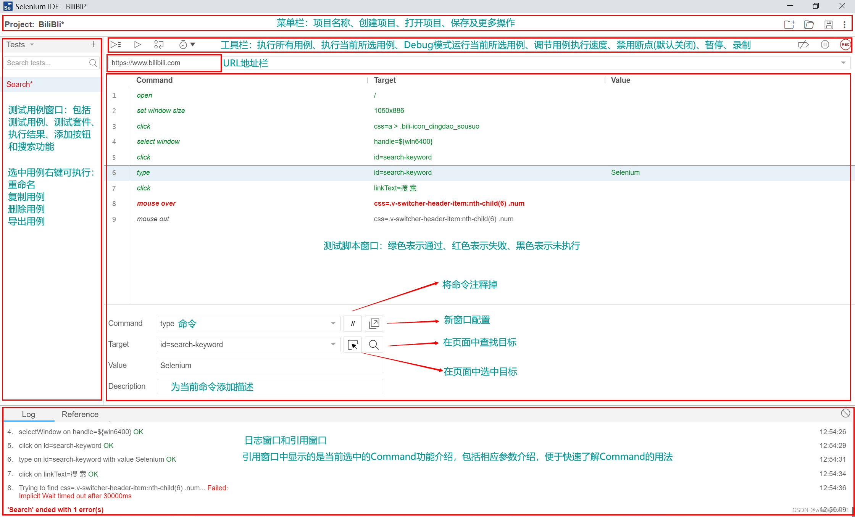Image resolution: width=855 pixels, height=517 pixels.
Task: Click the find target in page icon
Action: (374, 345)
